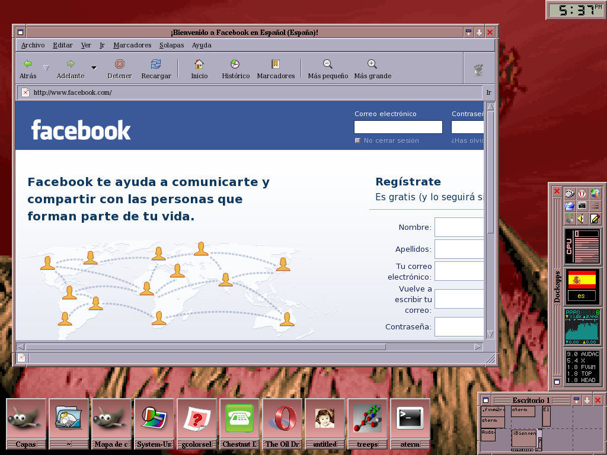Open the Marcadores menu in menu bar
This screenshot has width=607, height=455.
click(132, 45)
